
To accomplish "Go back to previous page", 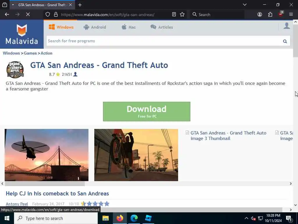I will click(x=7, y=15).
